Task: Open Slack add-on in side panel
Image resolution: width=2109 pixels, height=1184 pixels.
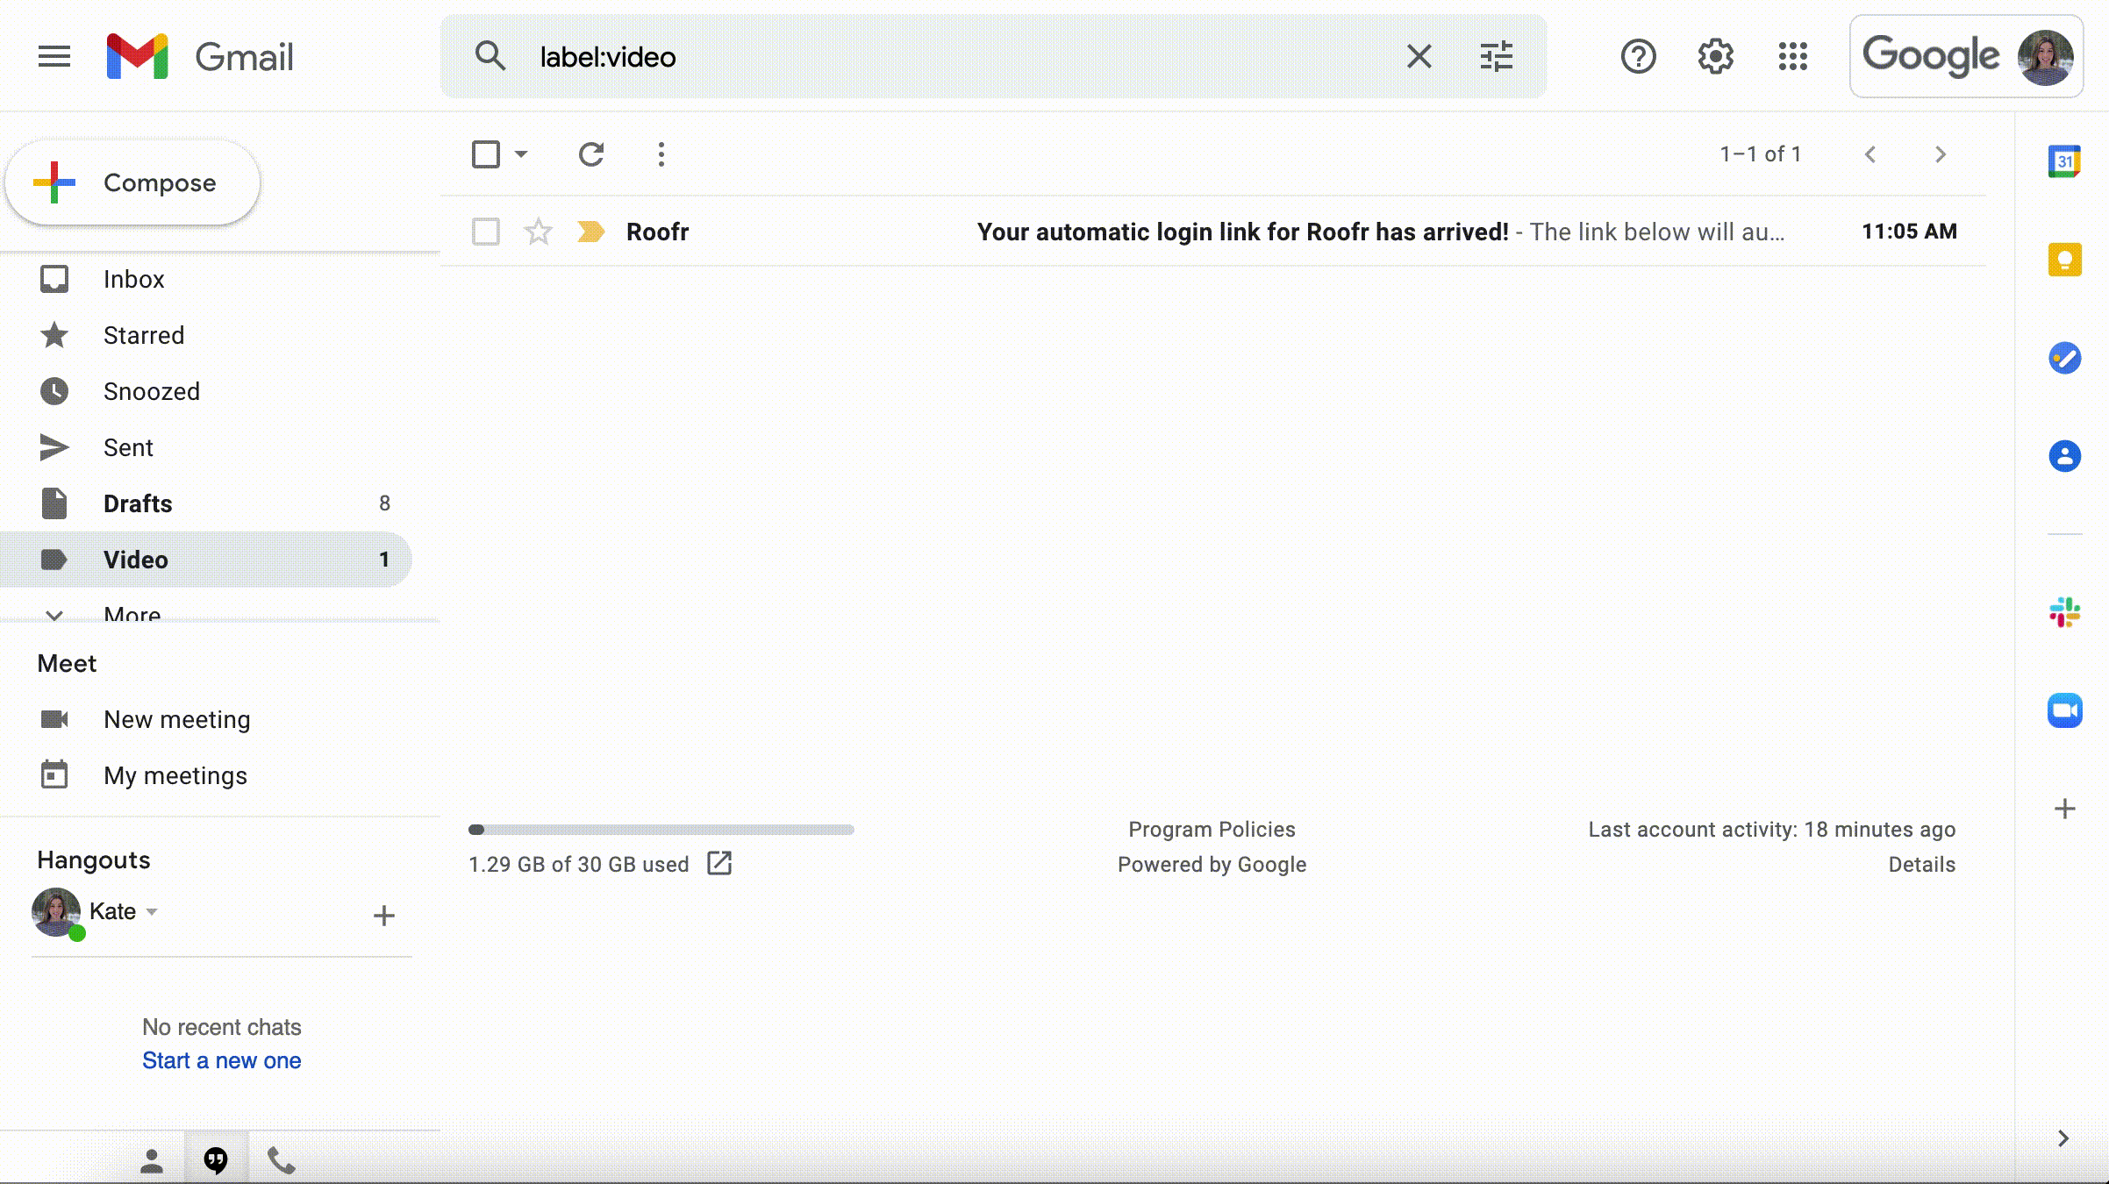Action: point(2064,612)
